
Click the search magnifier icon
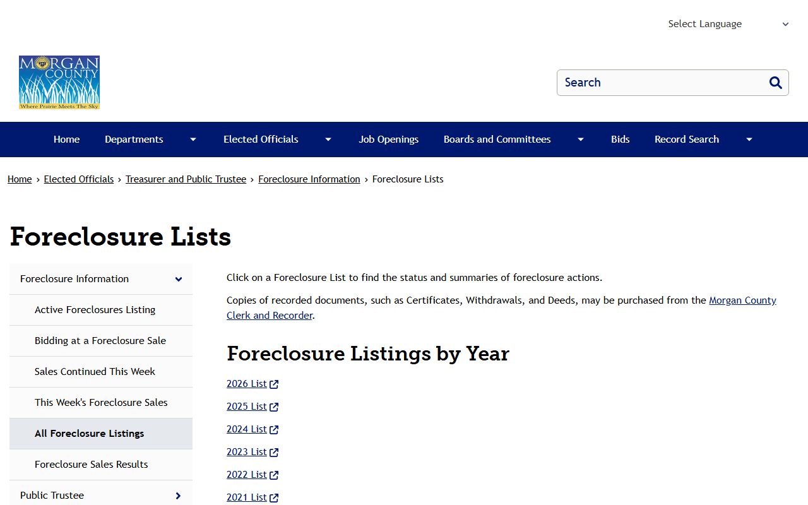click(776, 83)
